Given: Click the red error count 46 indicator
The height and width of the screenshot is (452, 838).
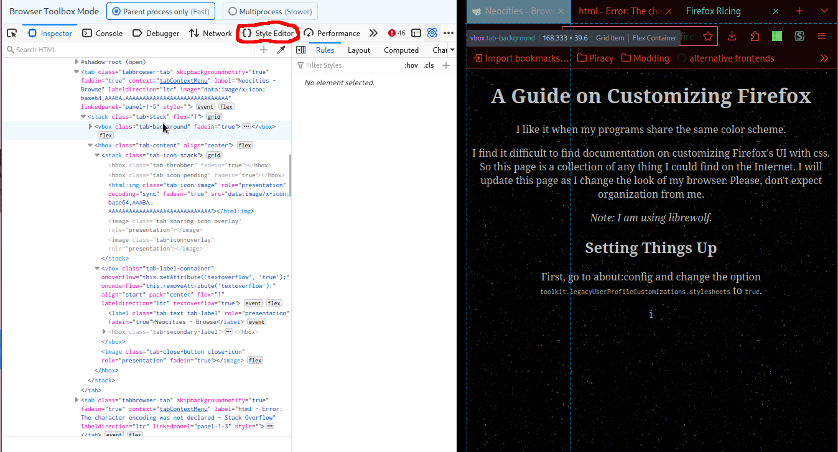Looking at the screenshot, I should tap(397, 33).
